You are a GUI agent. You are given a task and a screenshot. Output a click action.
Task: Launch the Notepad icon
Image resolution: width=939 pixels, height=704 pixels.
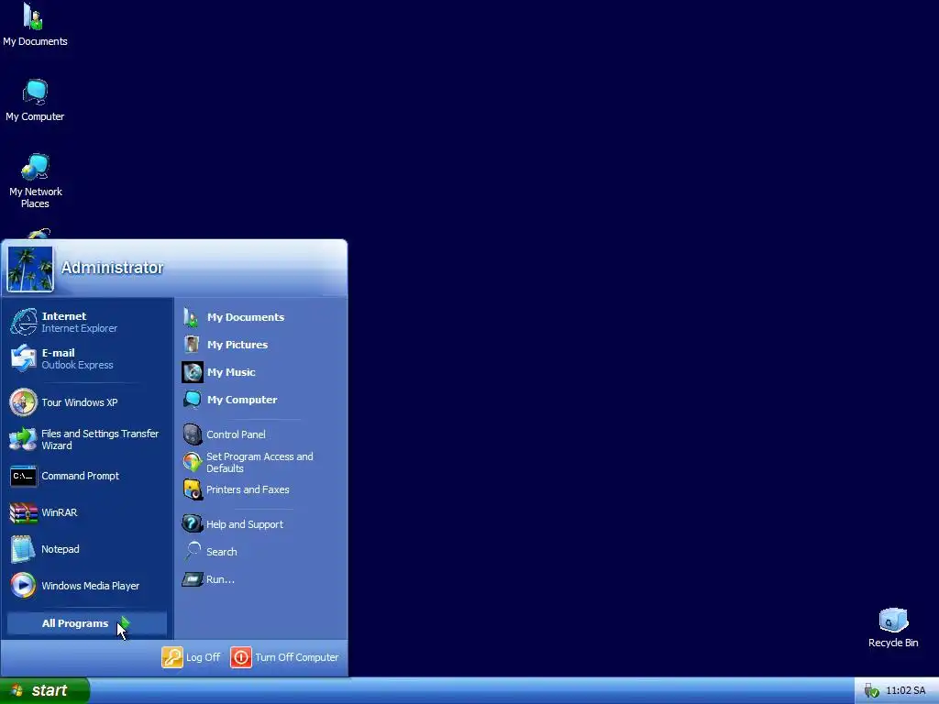[23, 549]
